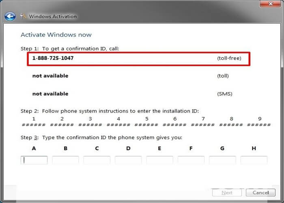Click the phone number 1-888-725-1047
284x203 pixels.
(53, 58)
